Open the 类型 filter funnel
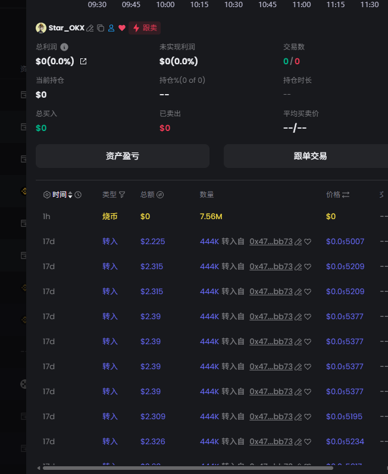 (x=122, y=195)
